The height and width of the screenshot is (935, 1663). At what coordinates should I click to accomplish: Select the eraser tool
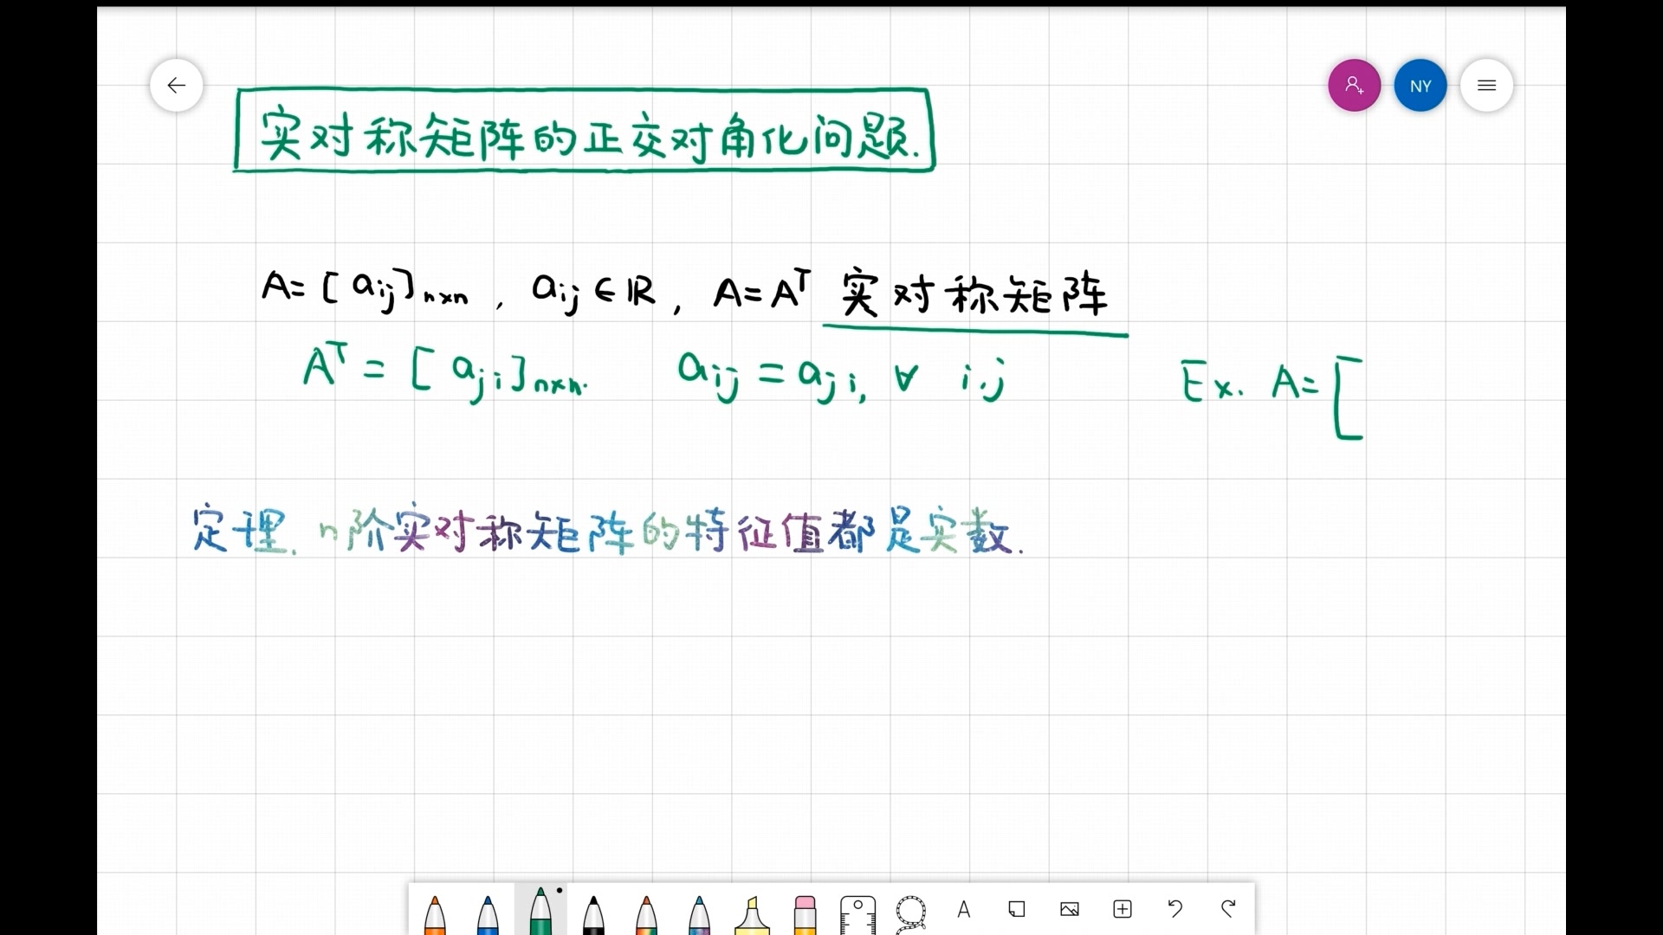pyautogui.click(x=805, y=909)
